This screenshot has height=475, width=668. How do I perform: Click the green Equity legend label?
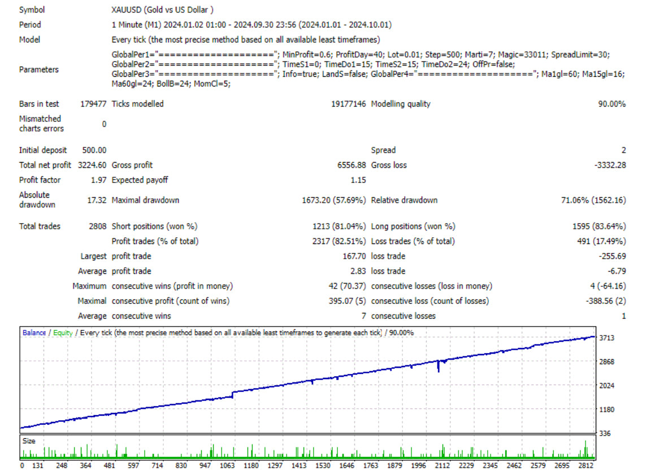pos(63,333)
